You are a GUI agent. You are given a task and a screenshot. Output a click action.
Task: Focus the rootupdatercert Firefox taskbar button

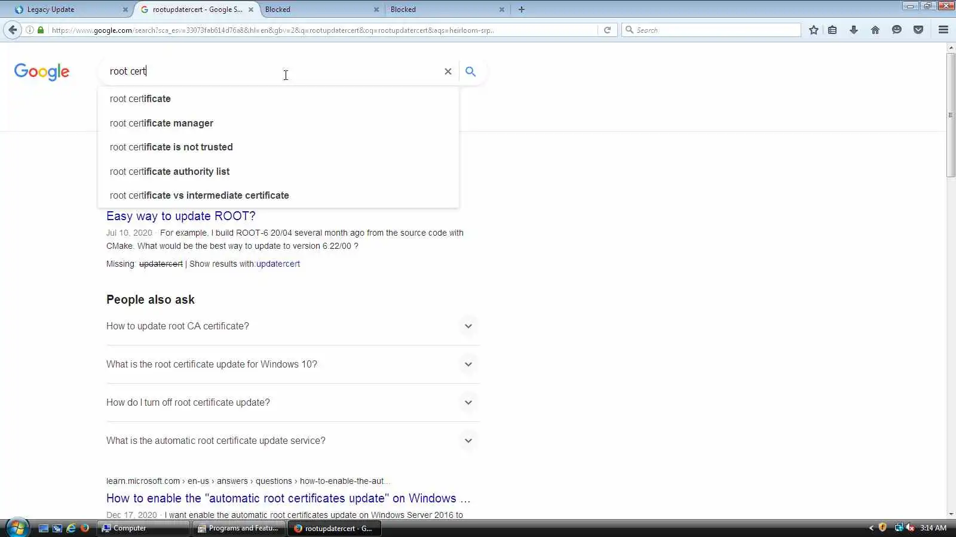click(x=335, y=528)
